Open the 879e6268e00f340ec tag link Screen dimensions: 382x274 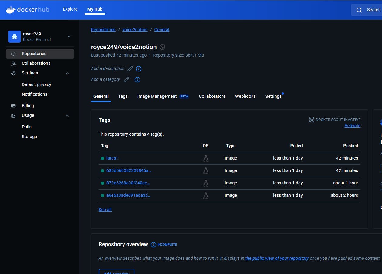[x=128, y=183]
